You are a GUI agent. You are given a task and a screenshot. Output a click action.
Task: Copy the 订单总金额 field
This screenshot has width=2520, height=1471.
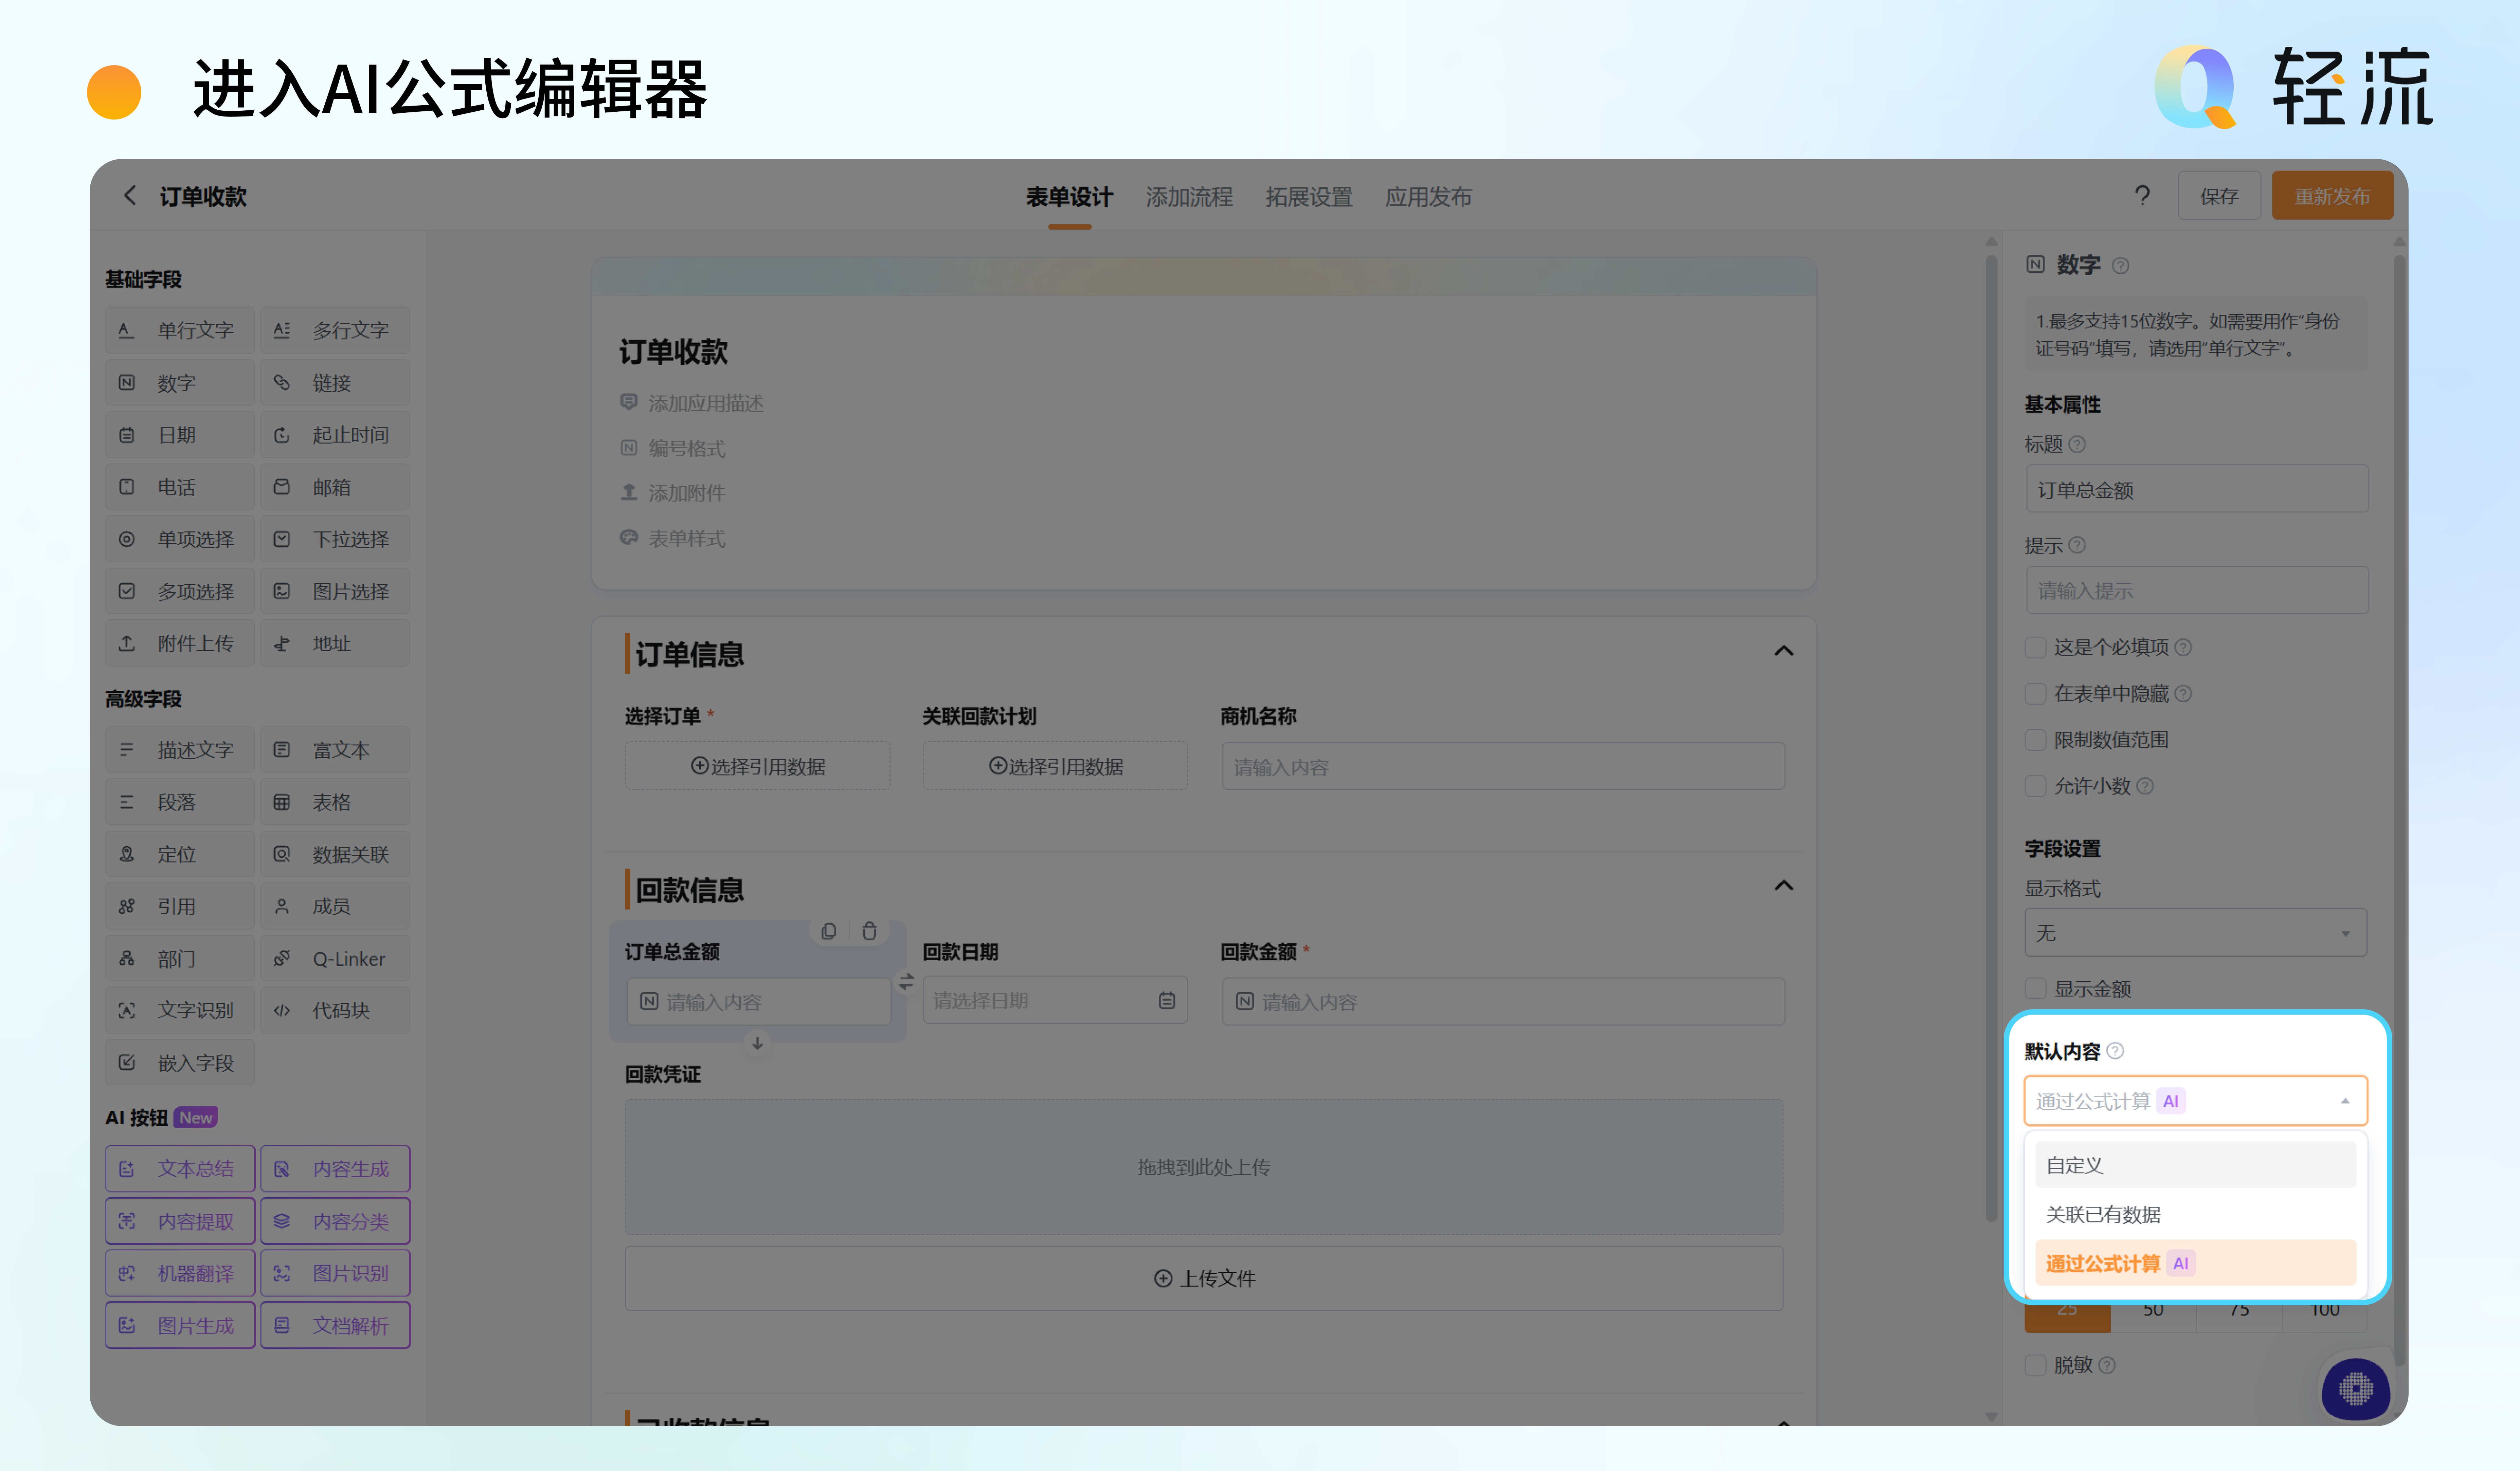point(829,931)
